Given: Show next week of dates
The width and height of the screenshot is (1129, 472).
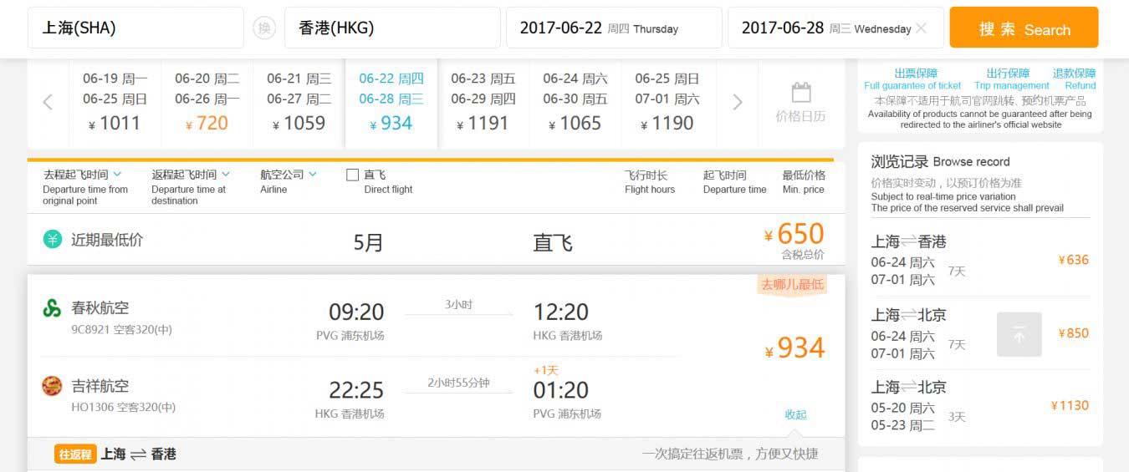Looking at the screenshot, I should (x=737, y=103).
